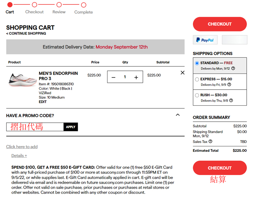Open Men's Endorphin Pro 3 product title

click(58, 76)
